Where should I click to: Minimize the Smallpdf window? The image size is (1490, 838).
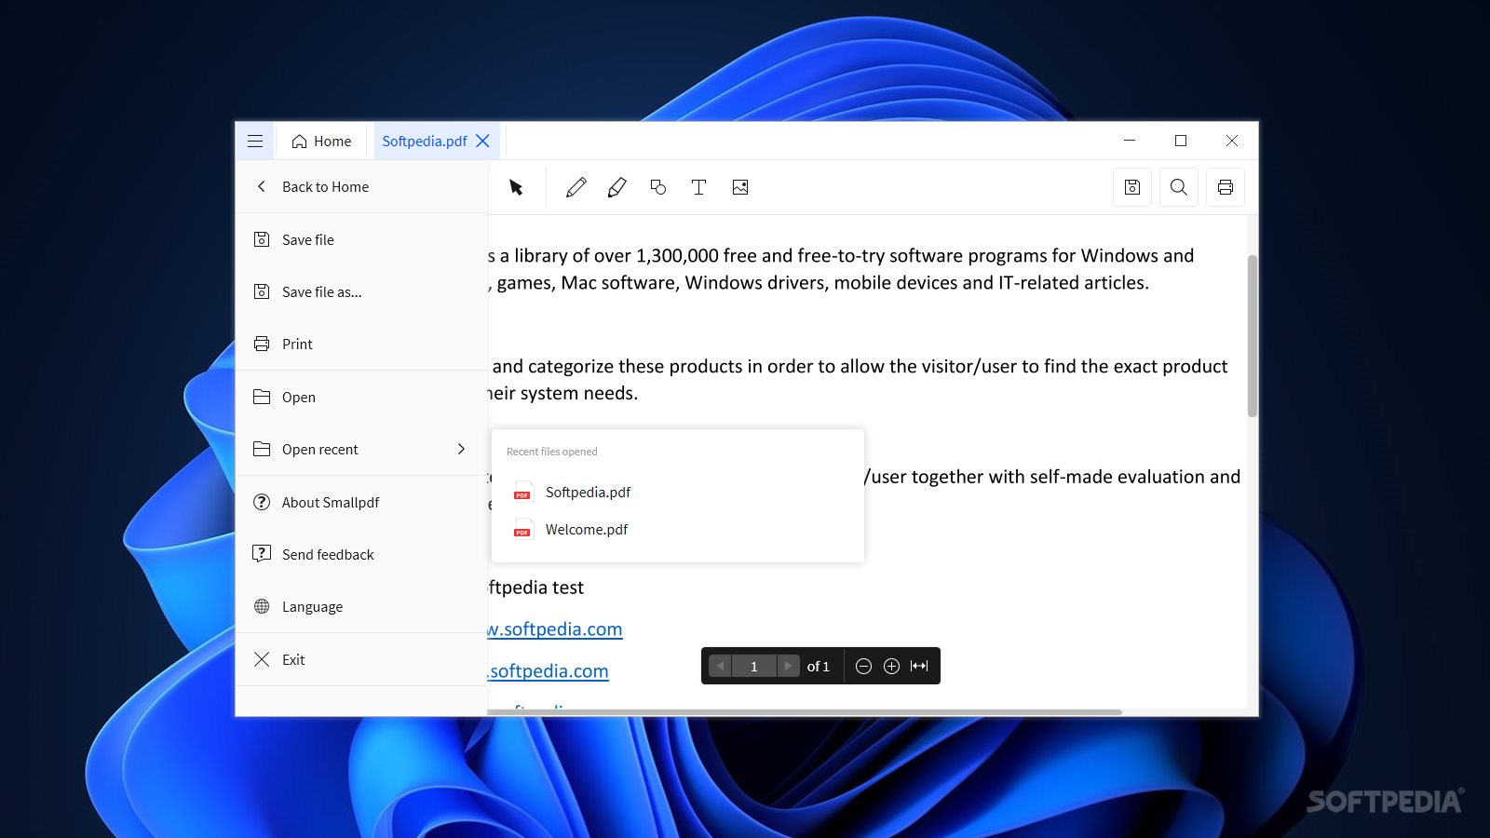pyautogui.click(x=1130, y=141)
